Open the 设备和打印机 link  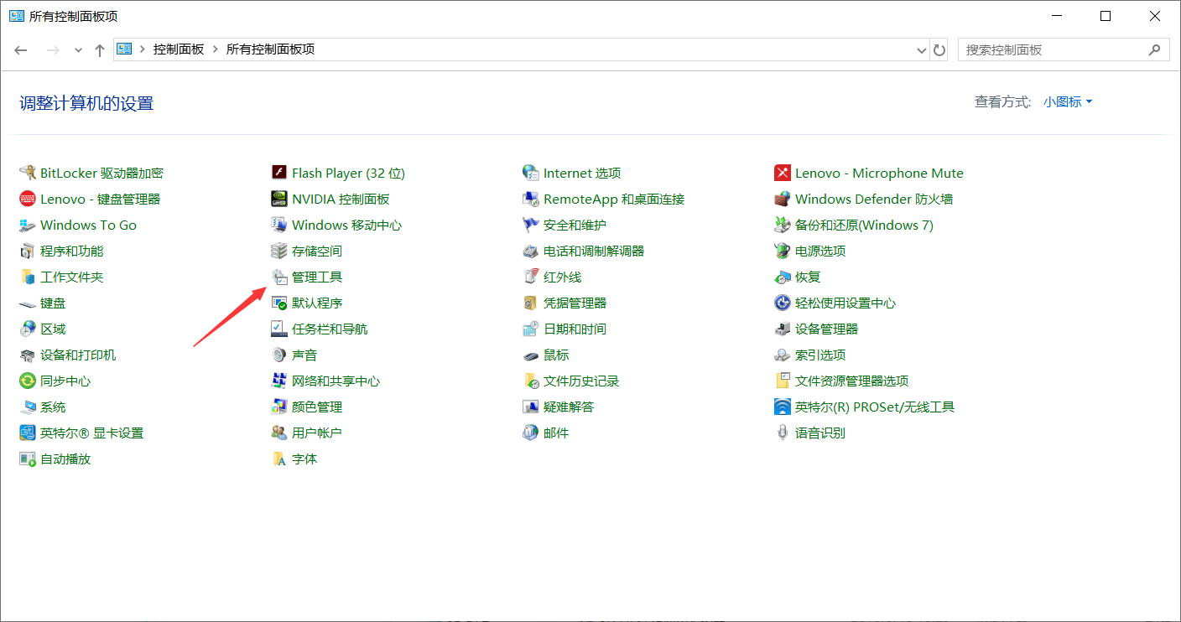click(78, 355)
